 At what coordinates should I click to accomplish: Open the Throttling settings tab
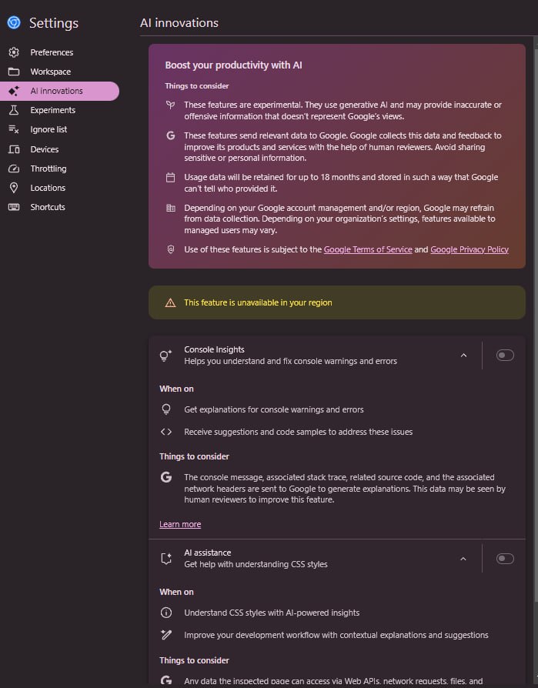(48, 169)
